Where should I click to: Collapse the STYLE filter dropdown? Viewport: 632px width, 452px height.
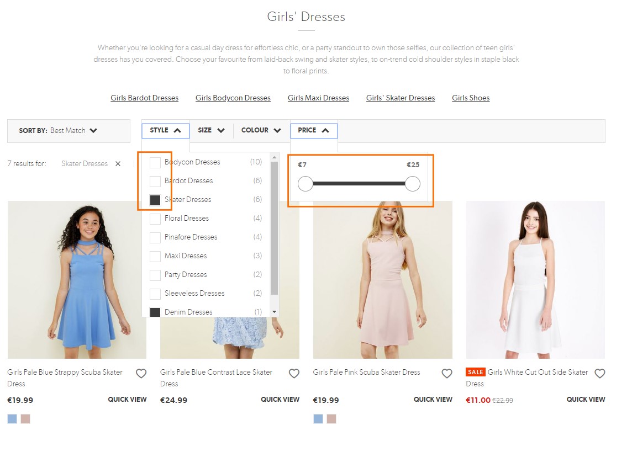point(166,130)
